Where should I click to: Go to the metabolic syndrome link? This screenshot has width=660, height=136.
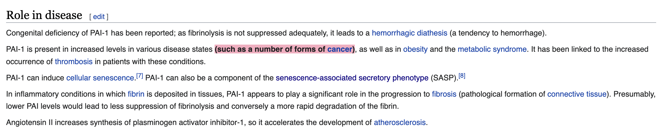coord(492,49)
